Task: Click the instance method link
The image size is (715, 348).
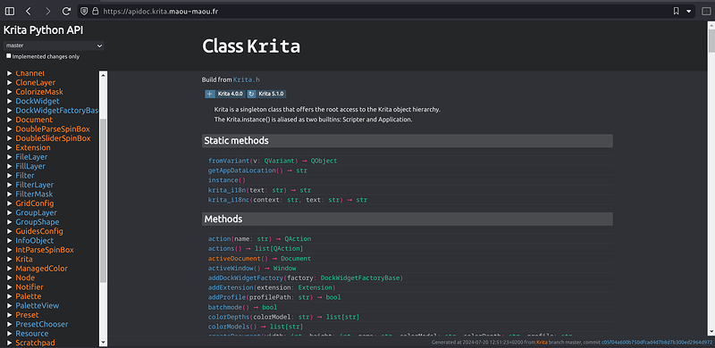Action: [223, 180]
